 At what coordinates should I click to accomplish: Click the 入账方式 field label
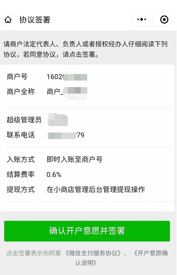21,159
